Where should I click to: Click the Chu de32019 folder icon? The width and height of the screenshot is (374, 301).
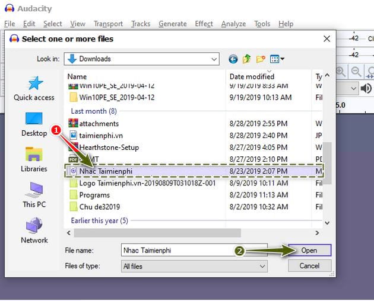[x=73, y=207]
